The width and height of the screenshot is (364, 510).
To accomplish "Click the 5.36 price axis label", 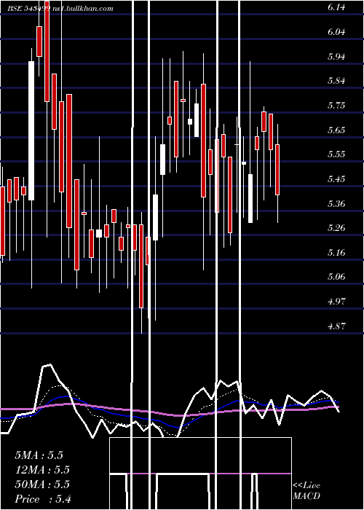I will click(336, 203).
